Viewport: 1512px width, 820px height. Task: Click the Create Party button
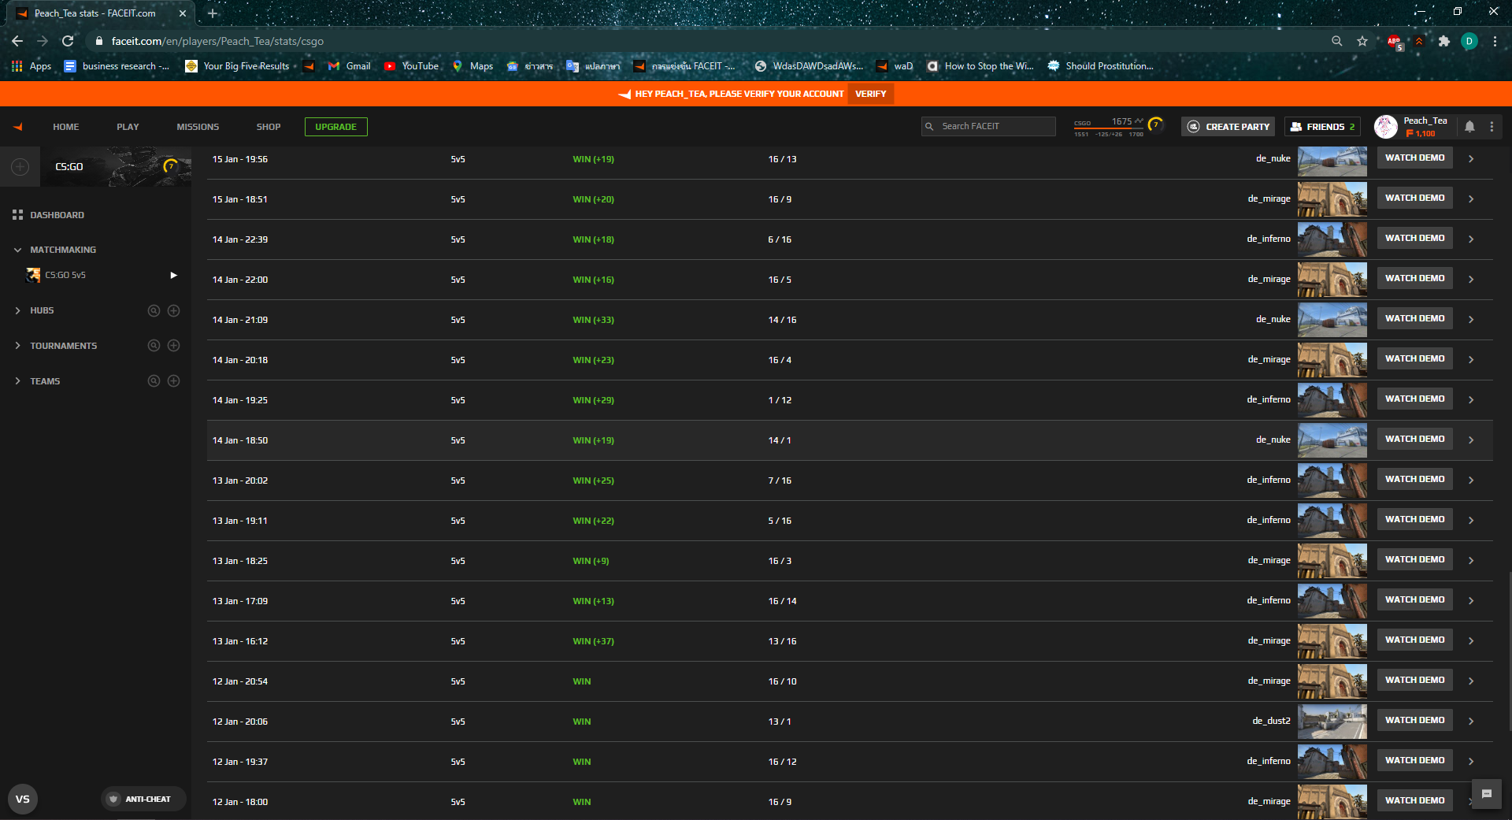[1228, 127]
